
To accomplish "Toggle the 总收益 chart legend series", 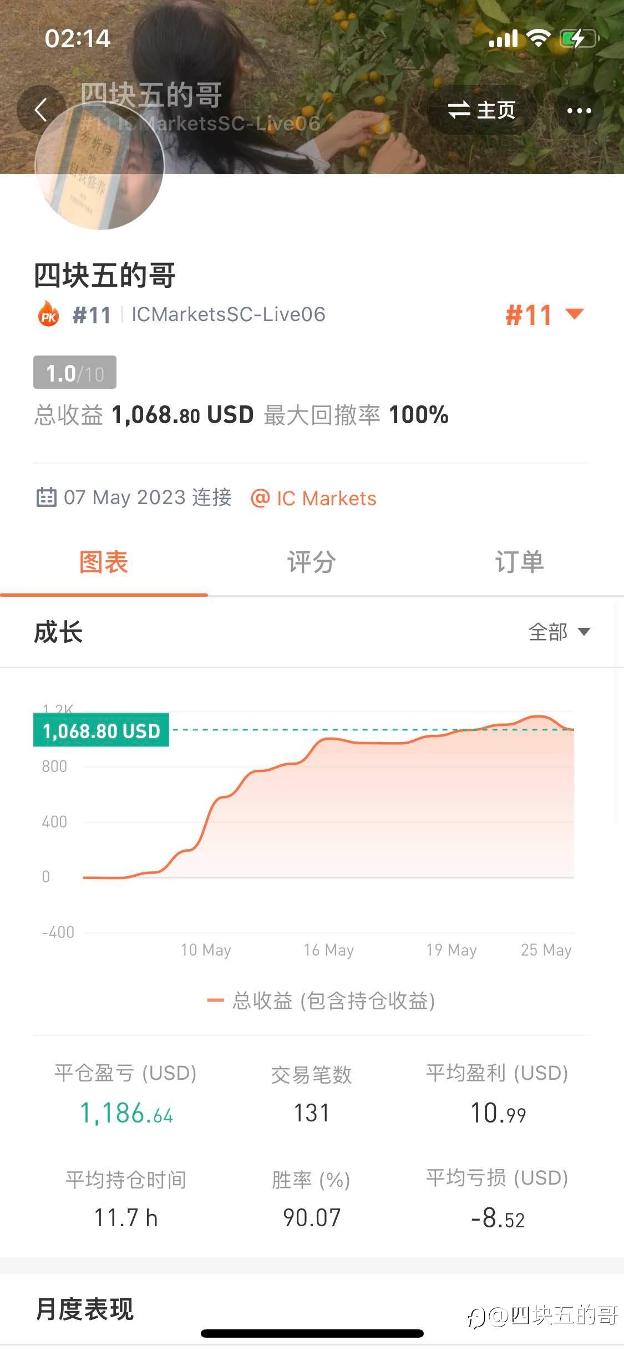I will [x=321, y=1000].
